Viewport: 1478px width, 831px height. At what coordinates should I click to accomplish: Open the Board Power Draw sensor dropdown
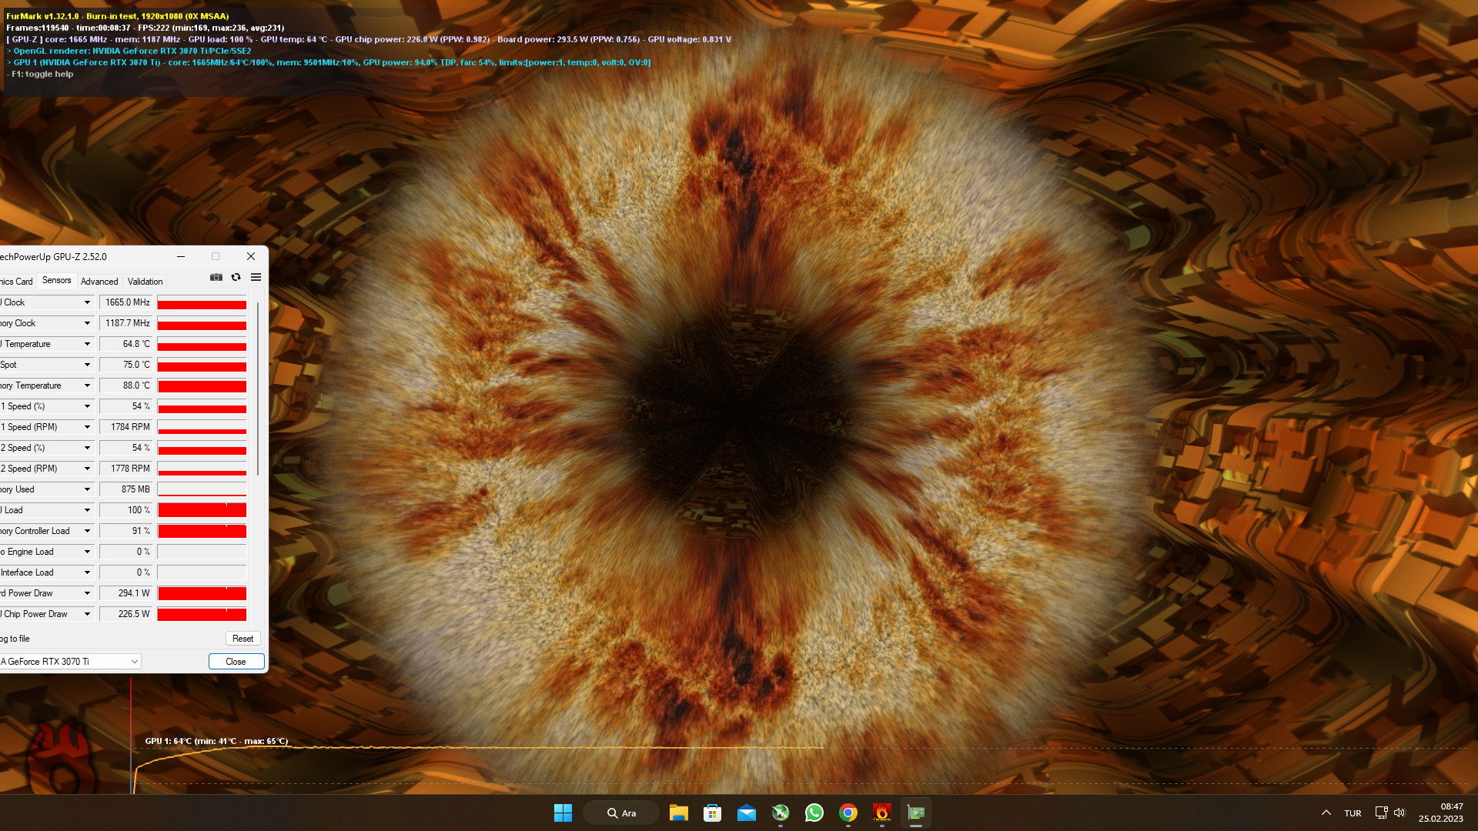pos(87,593)
